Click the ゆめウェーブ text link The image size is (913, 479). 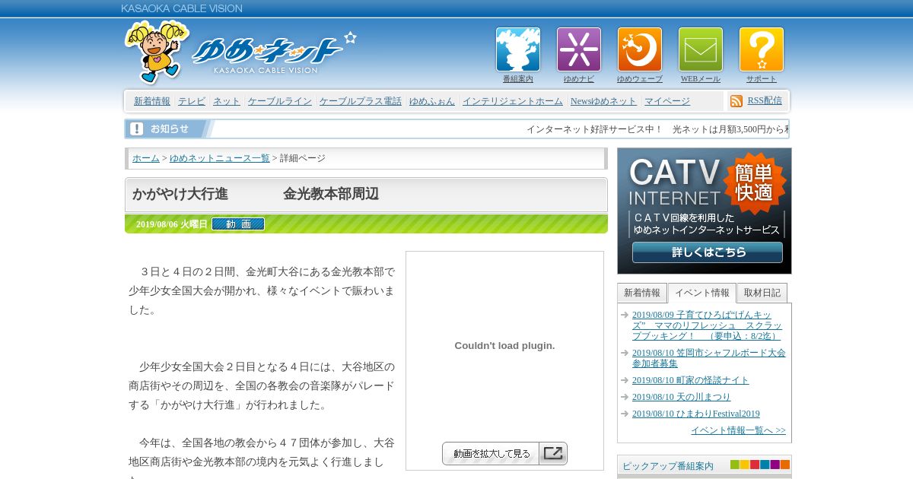click(640, 79)
